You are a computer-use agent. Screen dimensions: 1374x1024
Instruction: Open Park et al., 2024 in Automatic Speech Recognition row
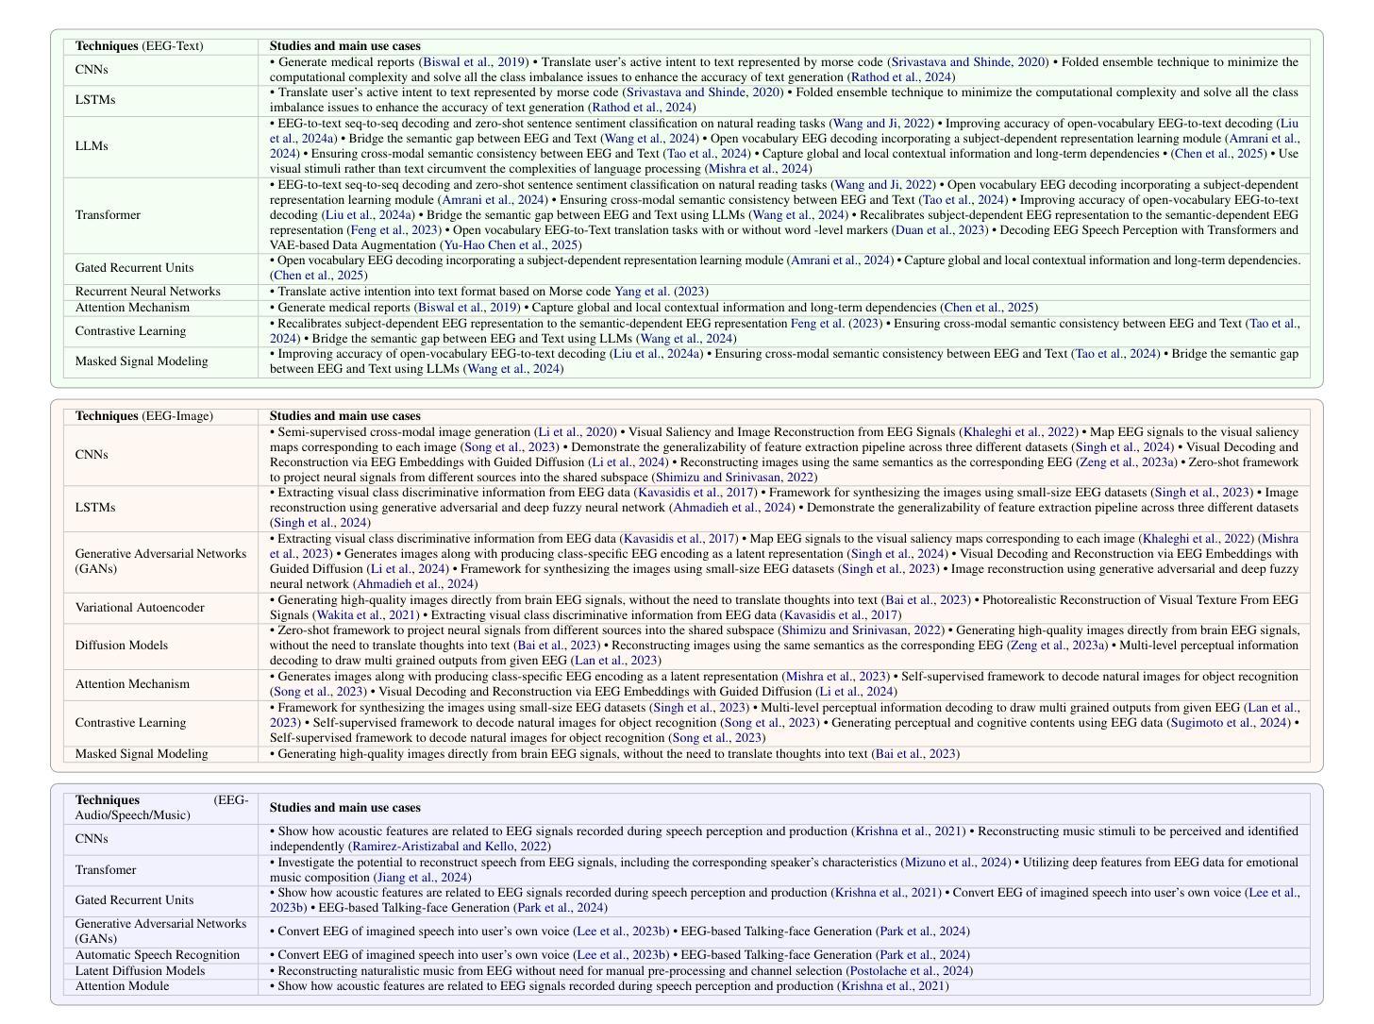coord(922,955)
